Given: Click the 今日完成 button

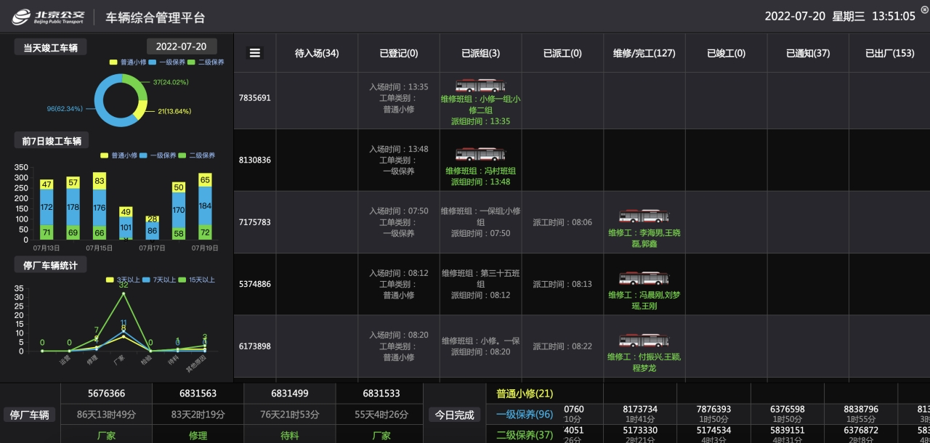Looking at the screenshot, I should pyautogui.click(x=454, y=415).
